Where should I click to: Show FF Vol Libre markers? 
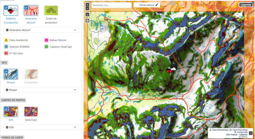point(16,53)
